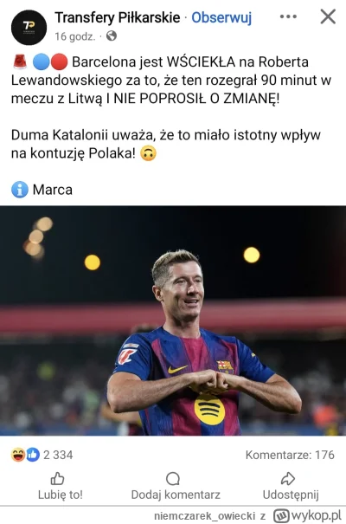Open Komentarze: 176 comments
The height and width of the screenshot is (524, 346).
pyautogui.click(x=290, y=455)
